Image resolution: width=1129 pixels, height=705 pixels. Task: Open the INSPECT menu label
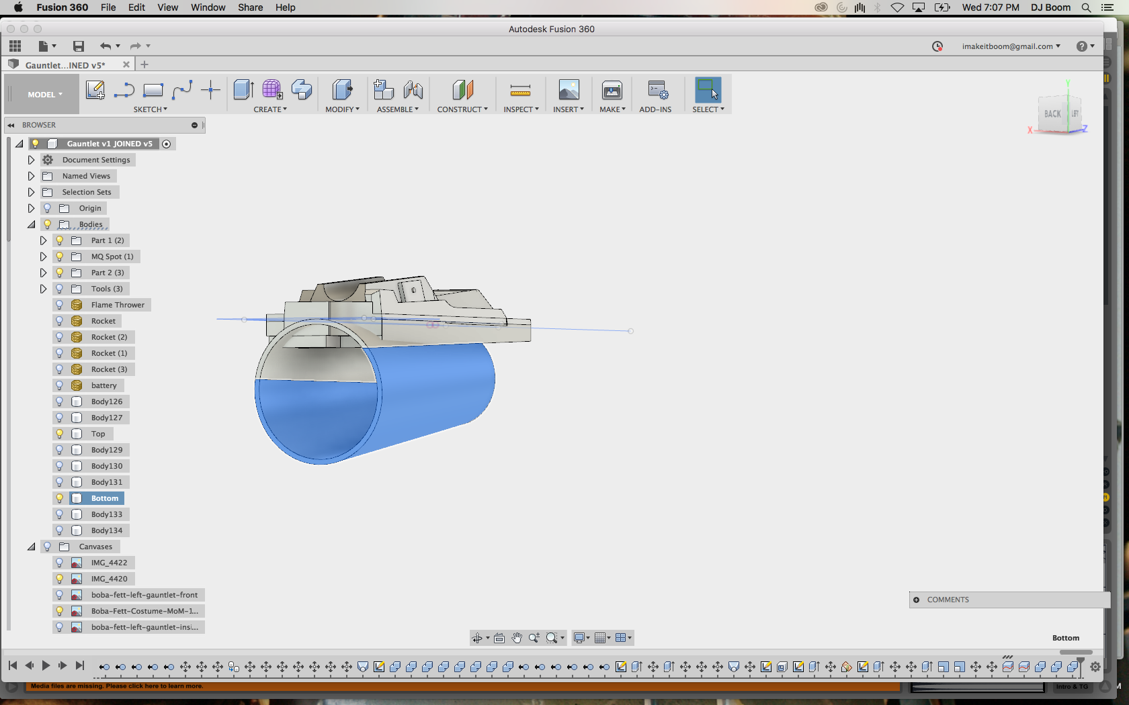click(x=521, y=109)
